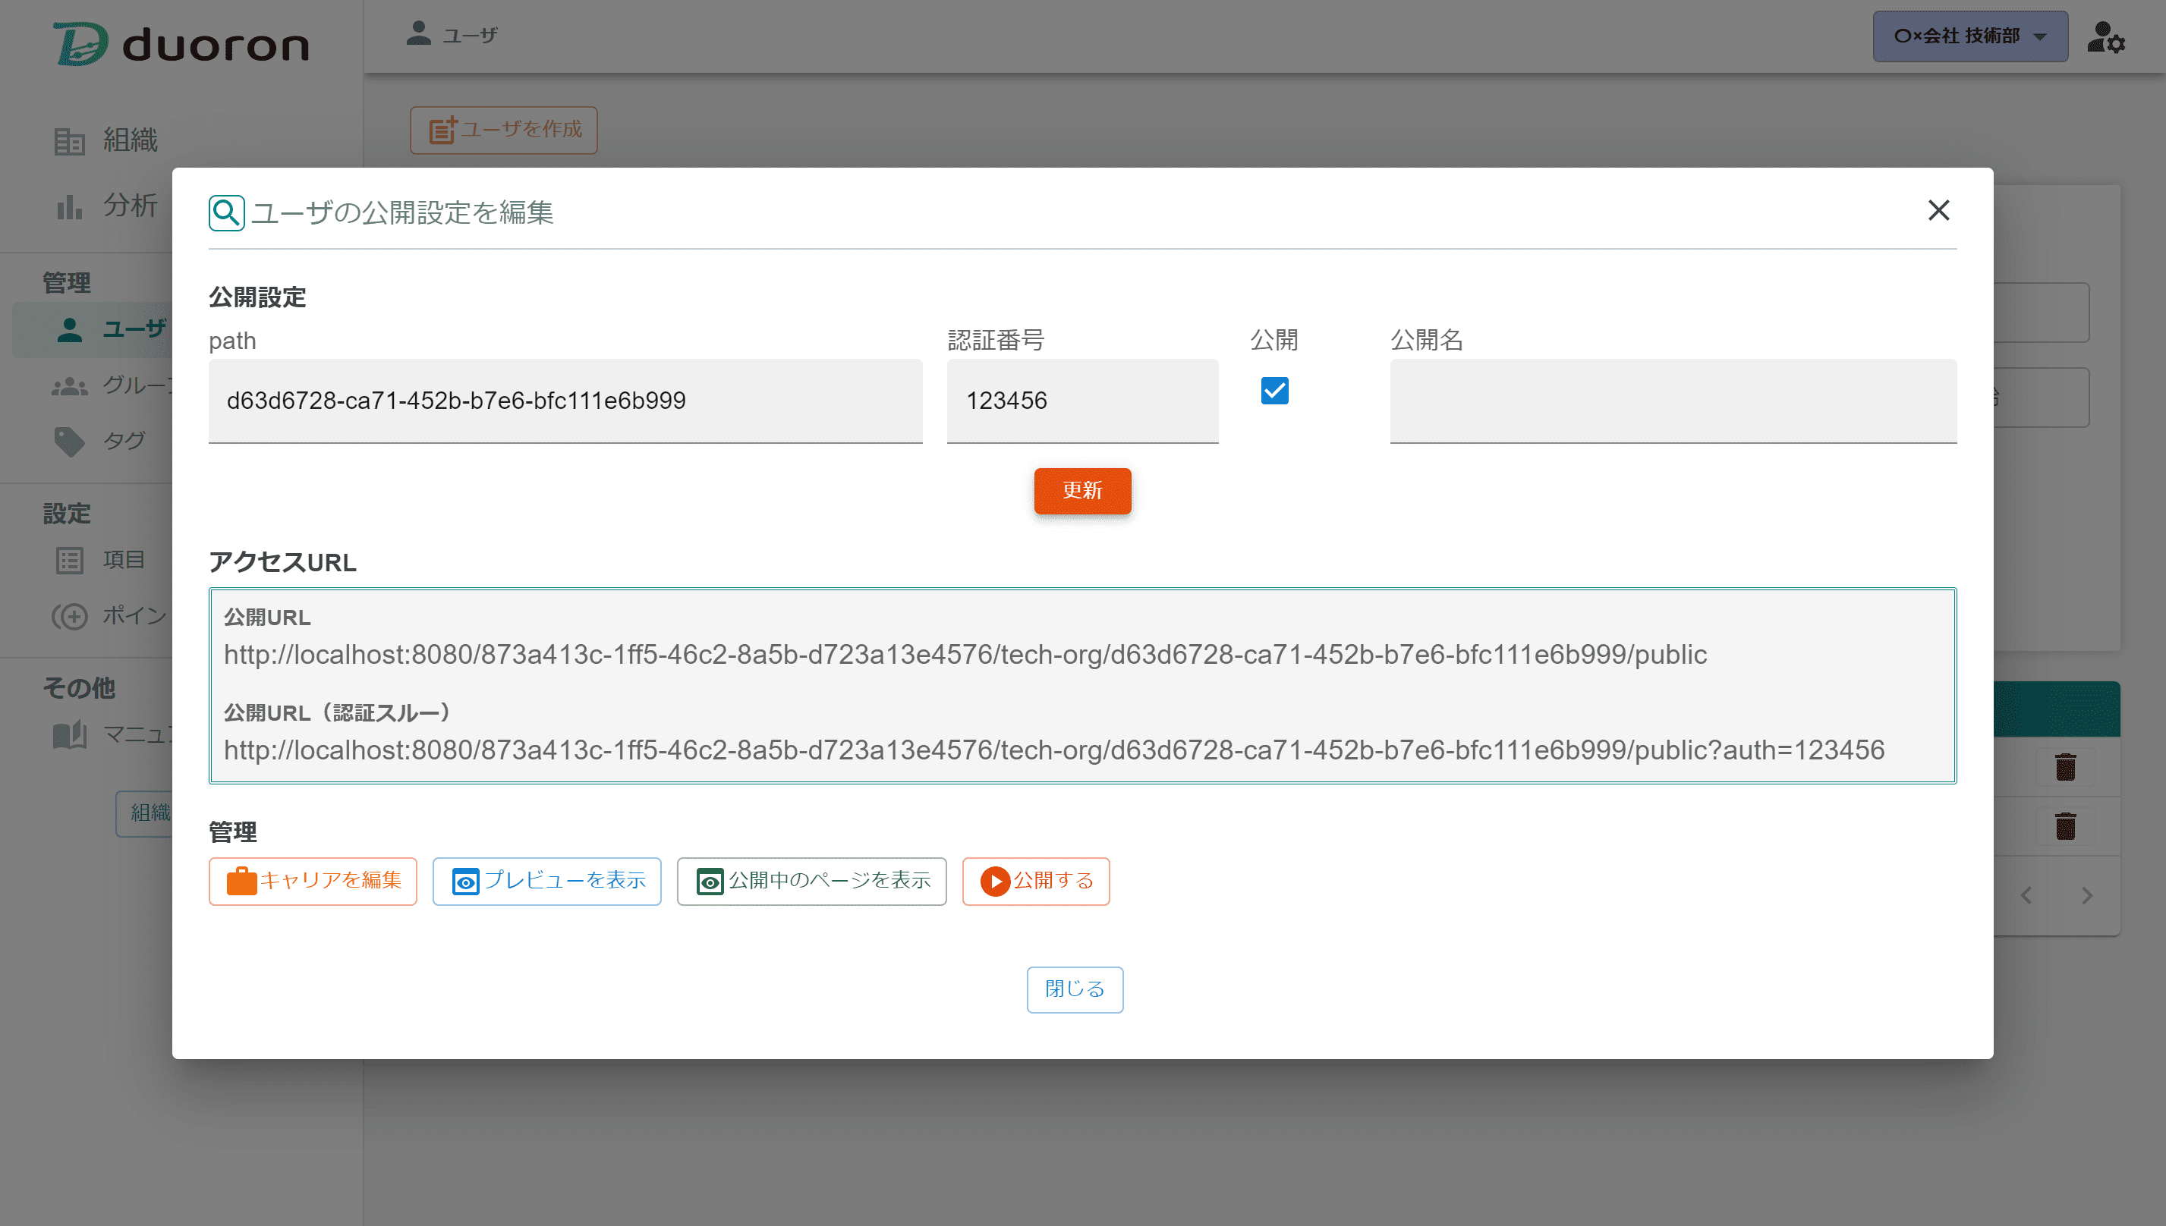Click the マニュアル book icon
Screen dimensions: 2166x1226
point(69,735)
